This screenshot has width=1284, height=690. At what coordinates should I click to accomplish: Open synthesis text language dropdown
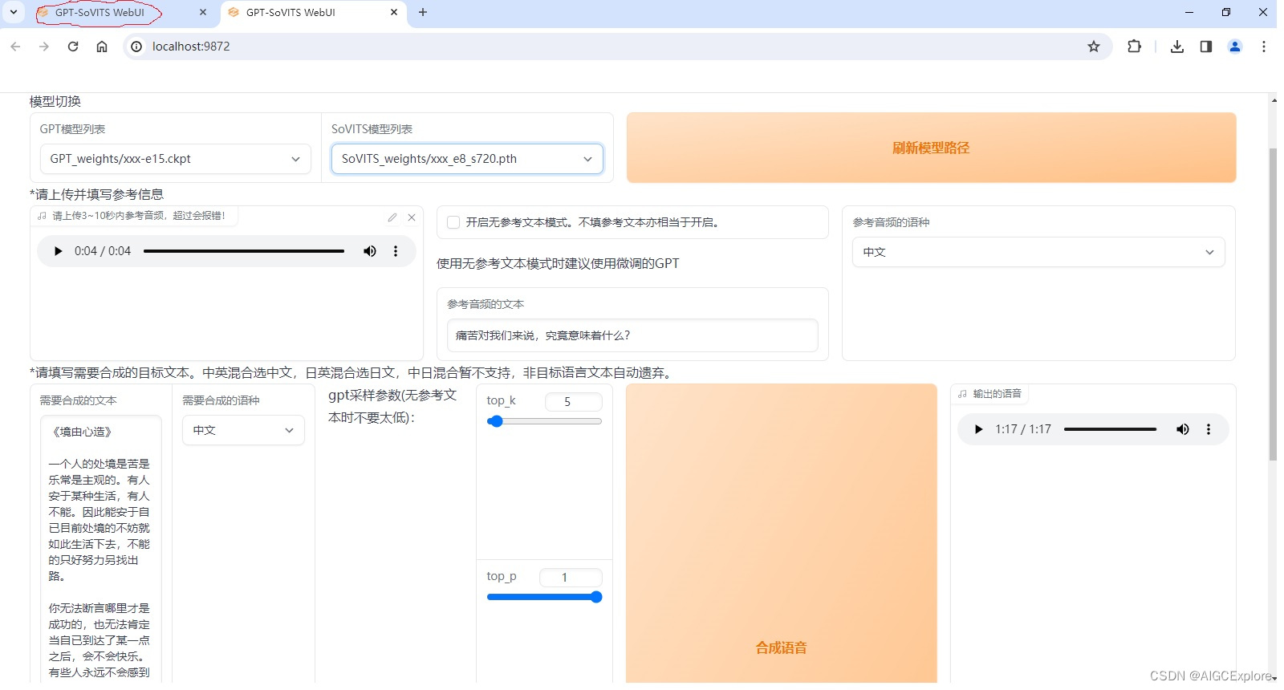point(243,430)
